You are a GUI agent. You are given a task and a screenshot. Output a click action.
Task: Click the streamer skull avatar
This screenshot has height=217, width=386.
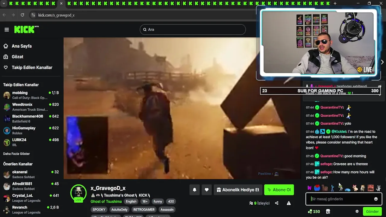click(x=78, y=192)
